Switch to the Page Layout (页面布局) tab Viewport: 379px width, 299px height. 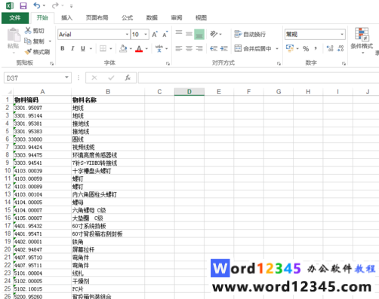(x=97, y=18)
